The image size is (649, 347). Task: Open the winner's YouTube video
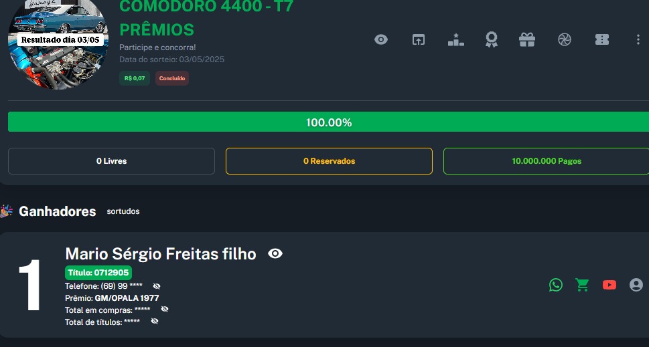pyautogui.click(x=609, y=285)
